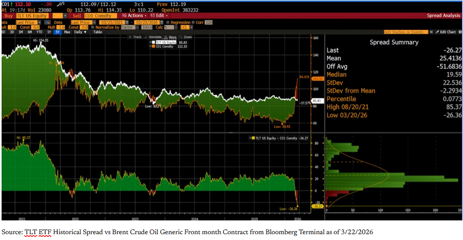Select the YTD range tab

[x=39, y=32]
